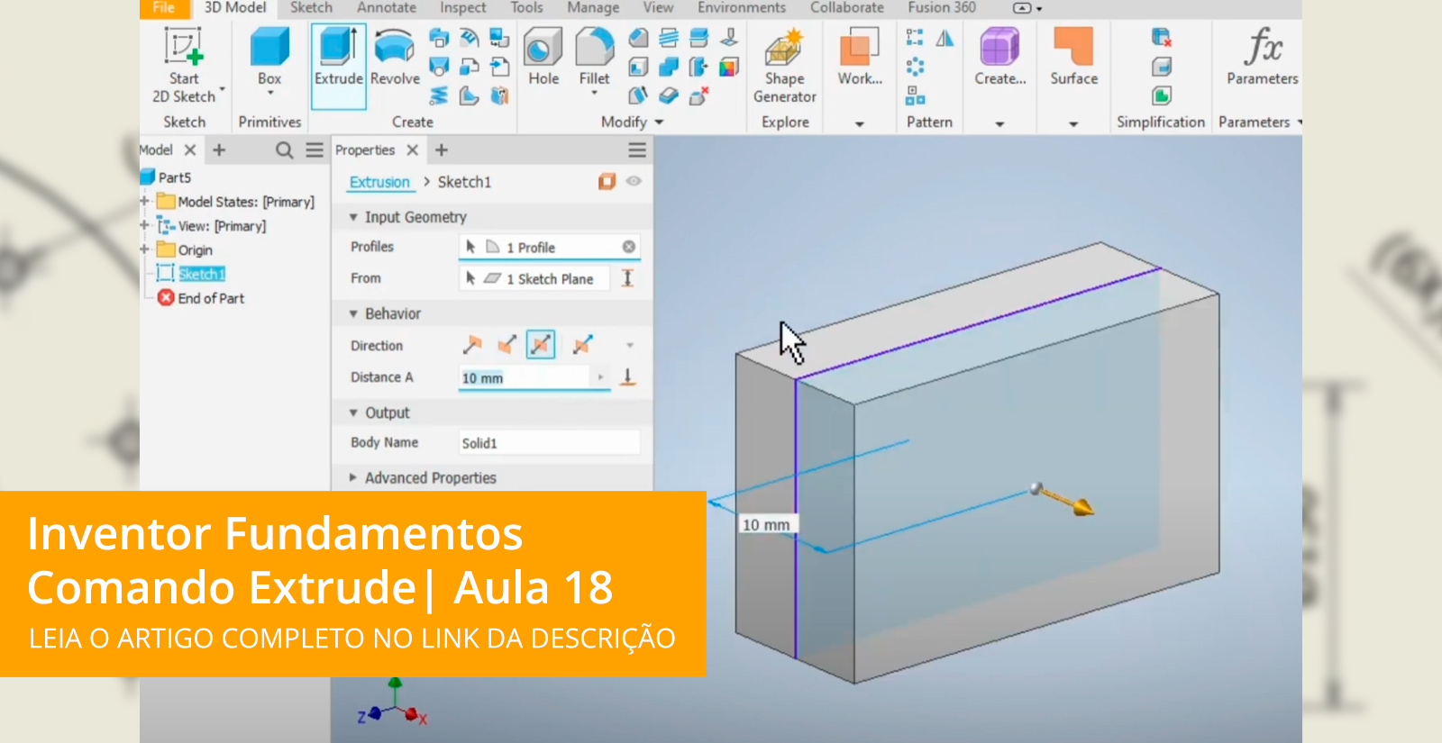
Task: Choose the flipped direction option
Action: (x=507, y=345)
